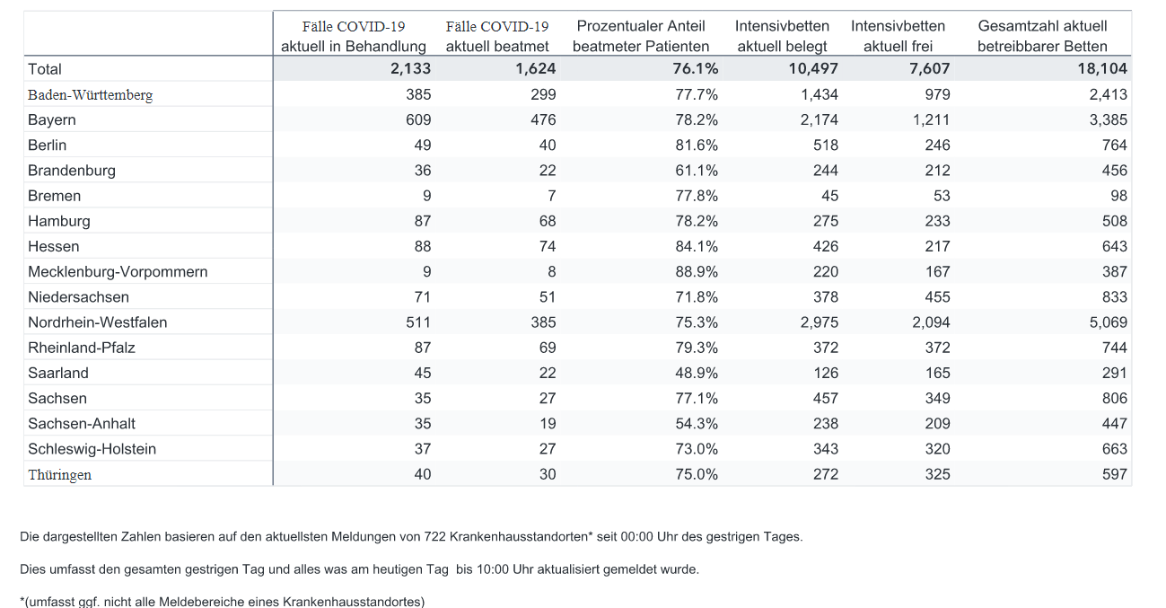Select the 'Intensivbetten aktuell frei' column header
1166x608 pixels.
(898, 36)
